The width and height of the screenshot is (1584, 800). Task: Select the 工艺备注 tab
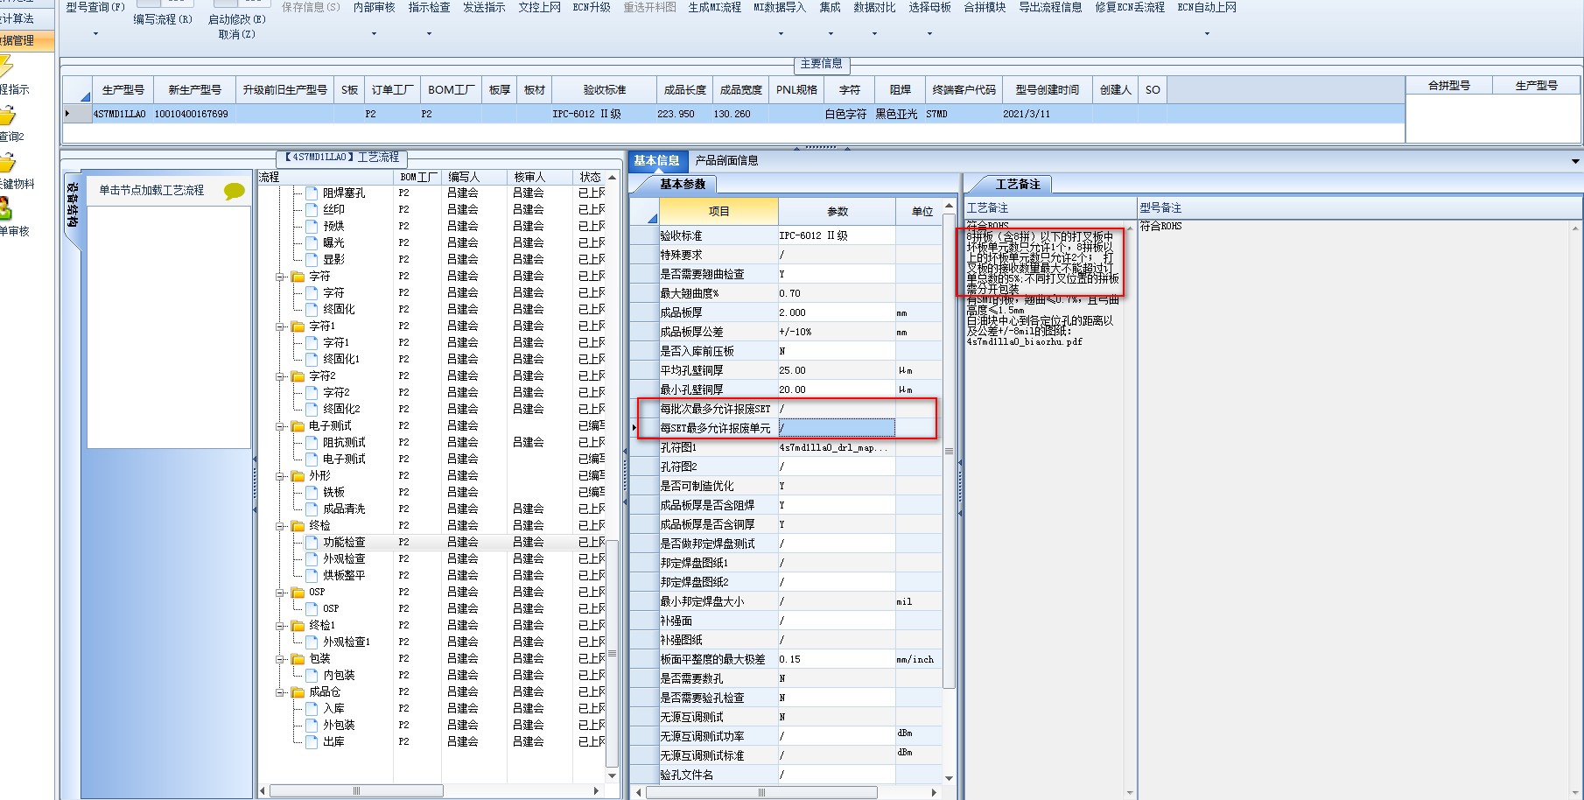tap(1018, 184)
